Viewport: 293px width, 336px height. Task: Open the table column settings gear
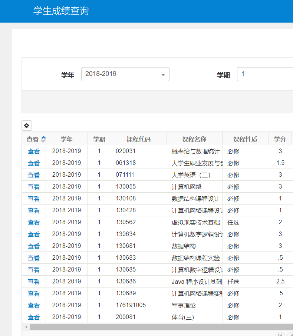[x=27, y=126]
